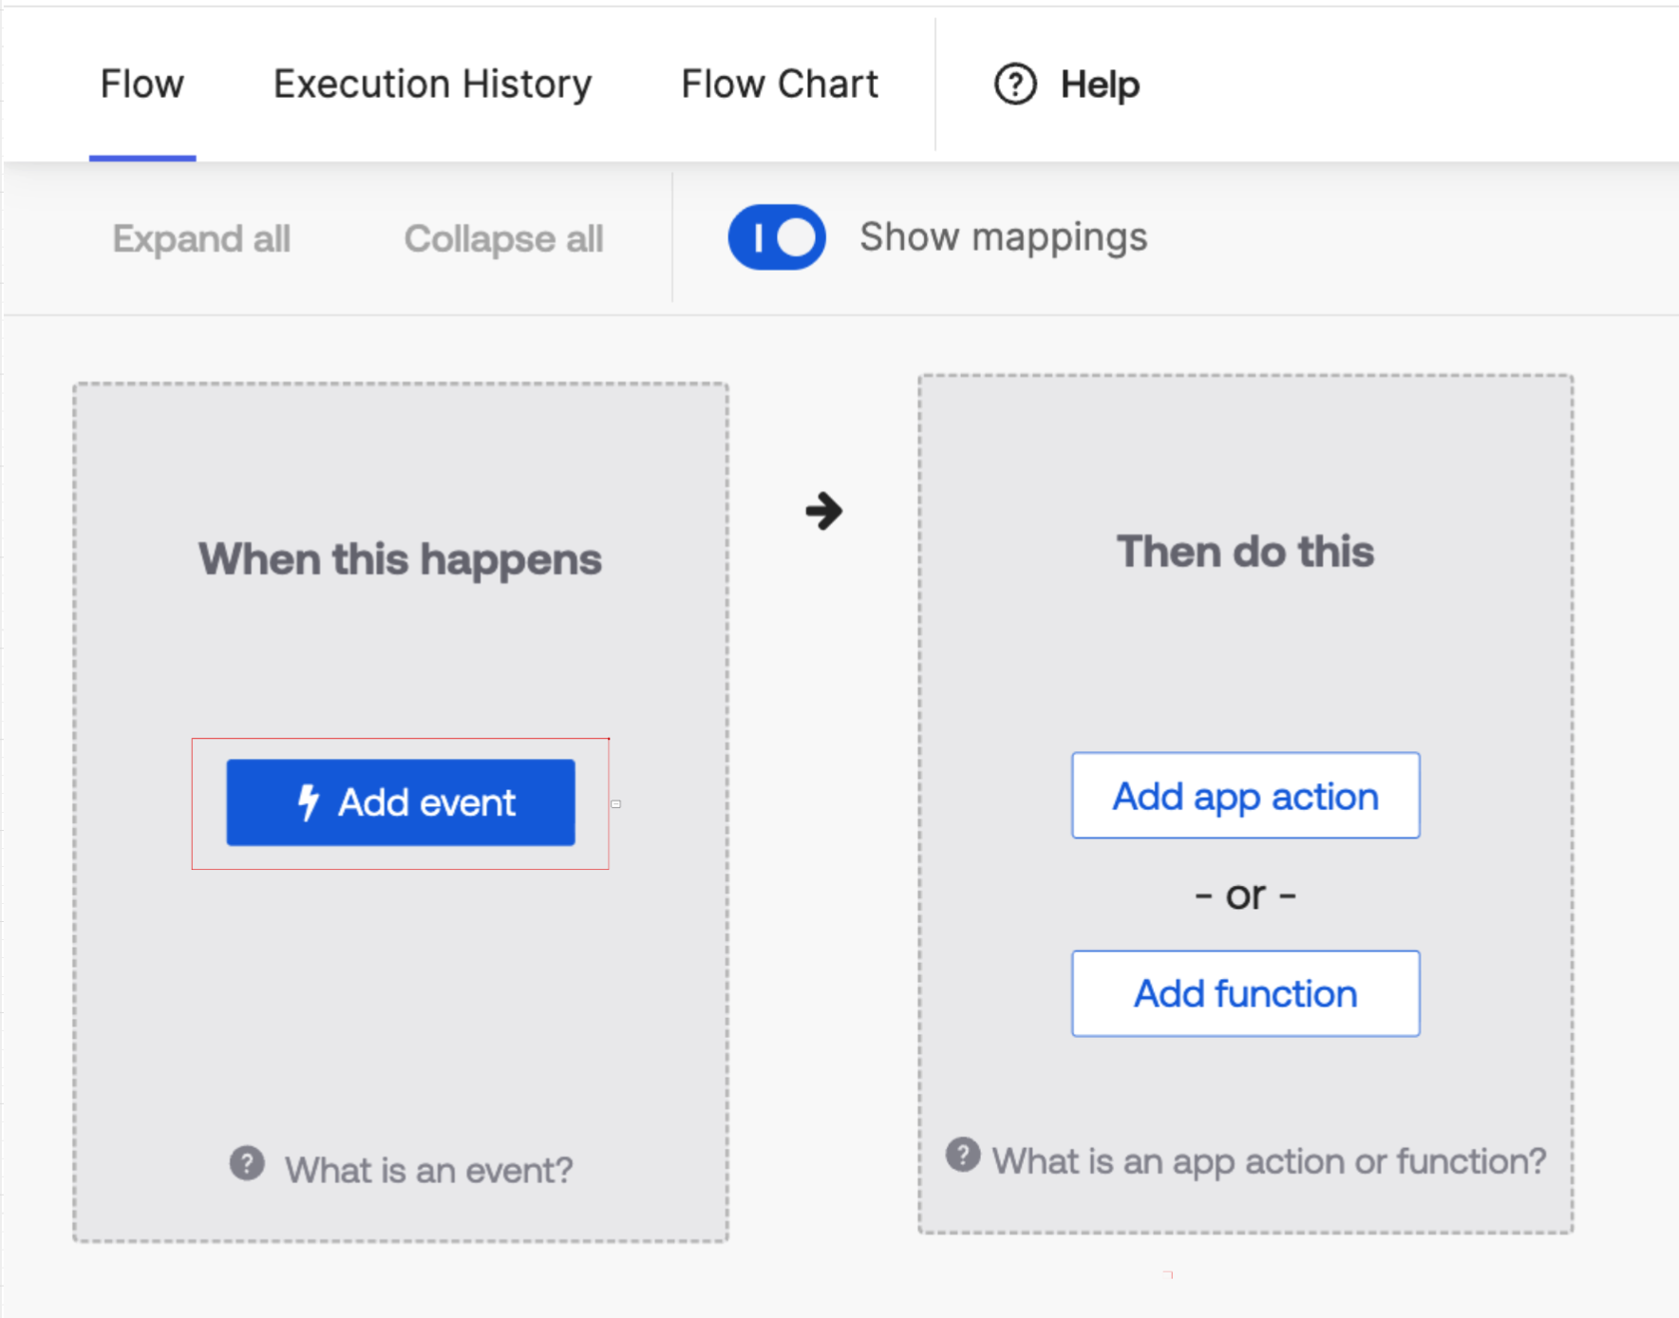The height and width of the screenshot is (1318, 1679).
Task: Click Expand all
Action: point(201,238)
